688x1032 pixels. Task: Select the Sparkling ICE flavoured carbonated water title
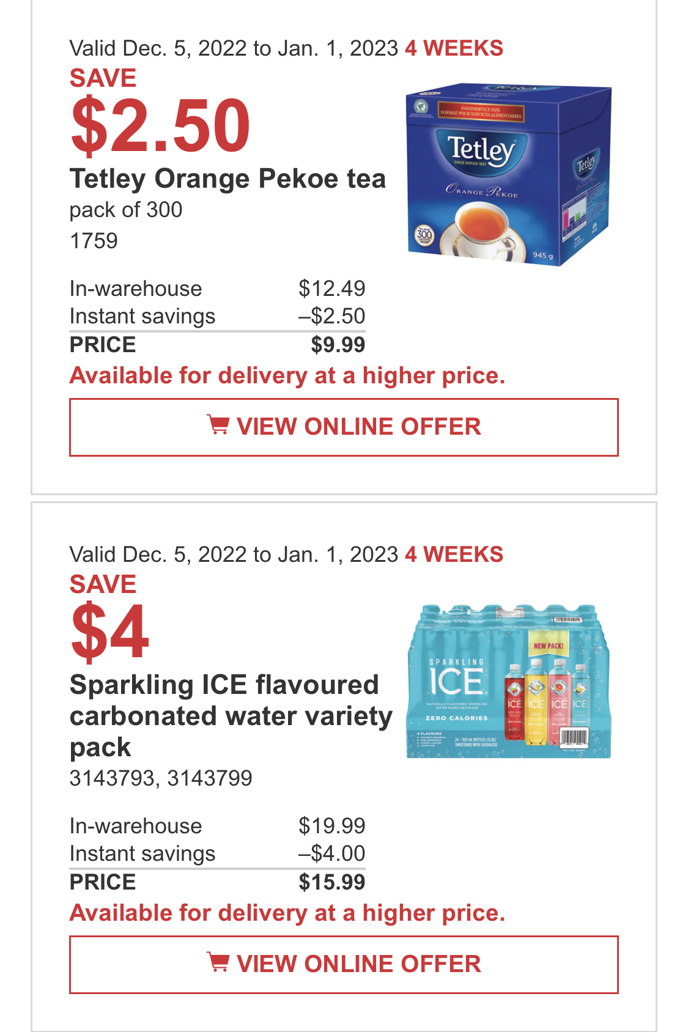click(231, 716)
